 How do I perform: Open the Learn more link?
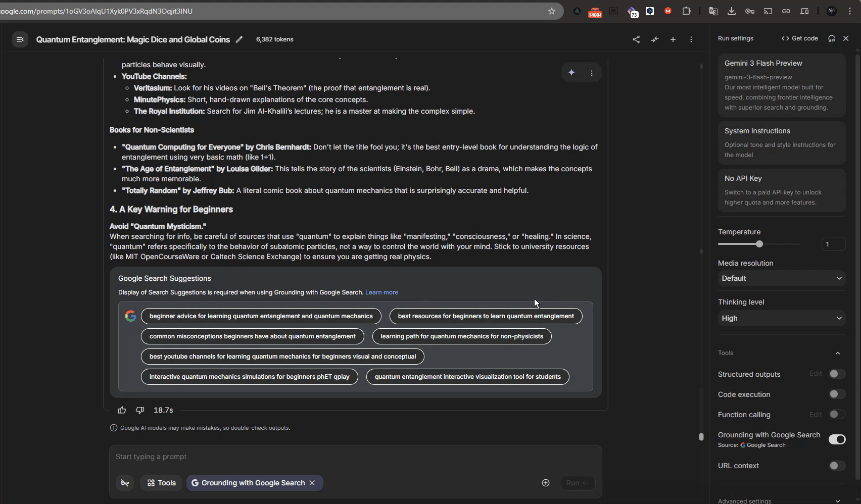pos(381,292)
